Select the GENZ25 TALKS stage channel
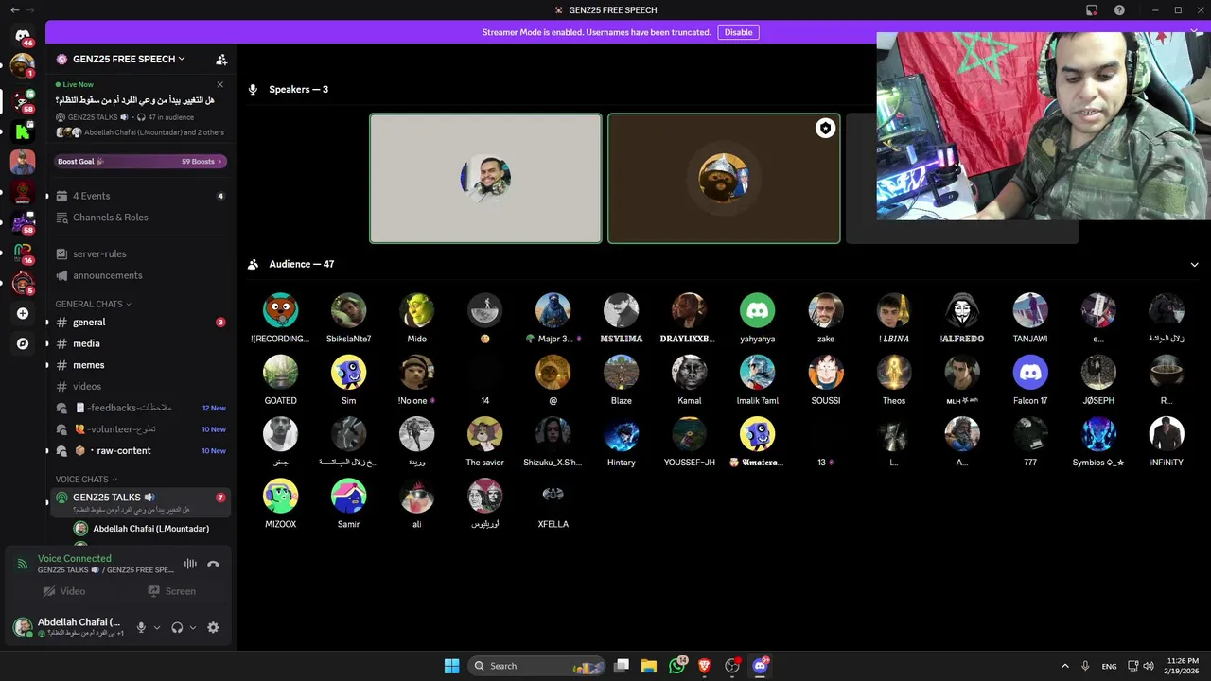Viewport: 1211px width, 681px height. click(140, 502)
